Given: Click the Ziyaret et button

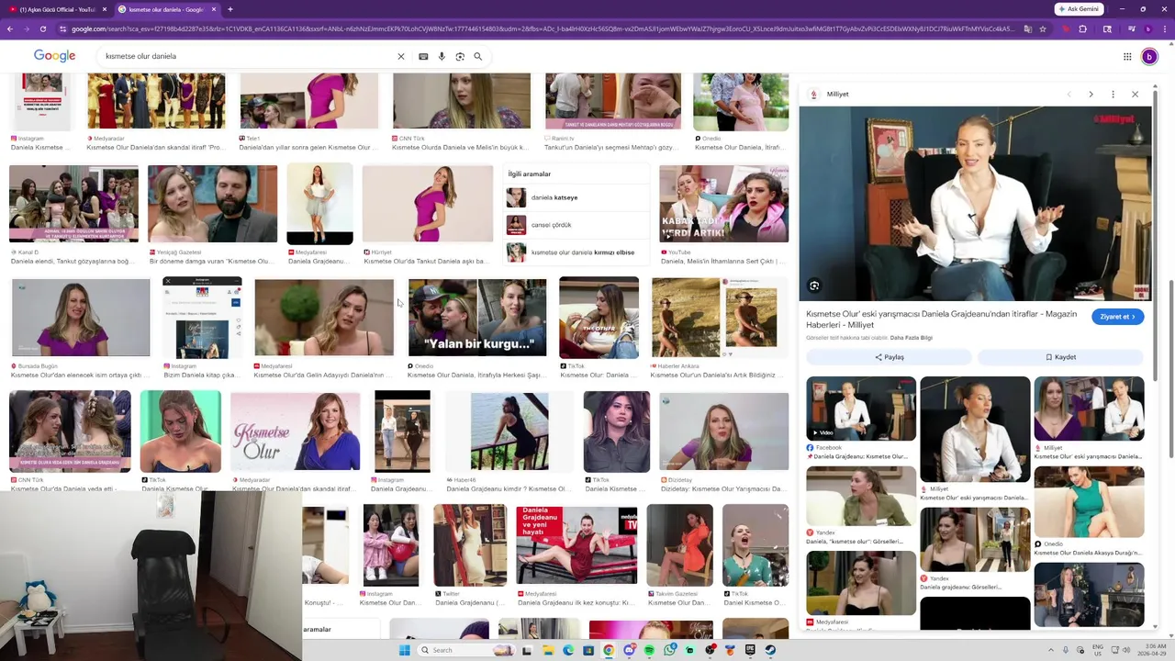Looking at the screenshot, I should pyautogui.click(x=1117, y=317).
